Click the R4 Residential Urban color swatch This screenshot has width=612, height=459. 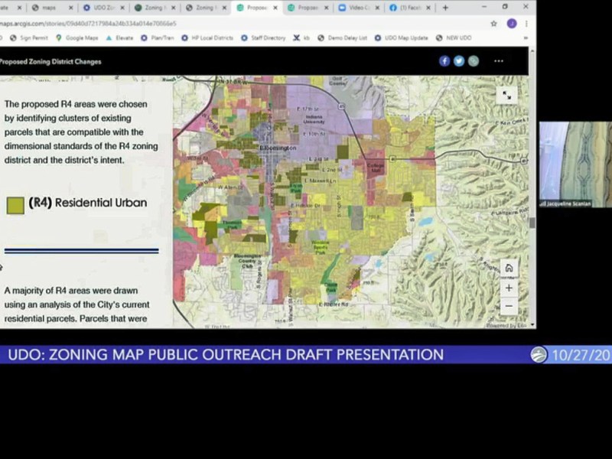pyautogui.click(x=15, y=204)
